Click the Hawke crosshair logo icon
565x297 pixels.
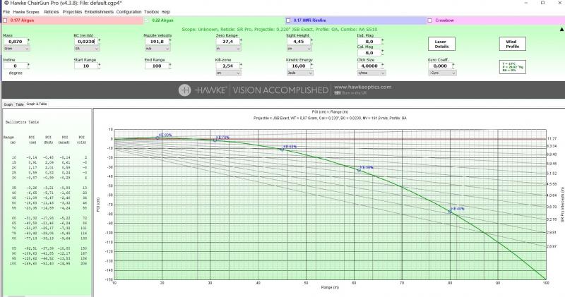tap(185, 90)
